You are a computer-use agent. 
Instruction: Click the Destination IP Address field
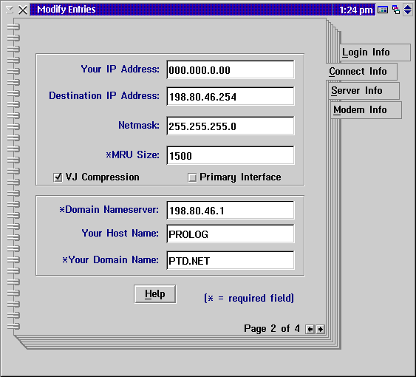pos(231,96)
